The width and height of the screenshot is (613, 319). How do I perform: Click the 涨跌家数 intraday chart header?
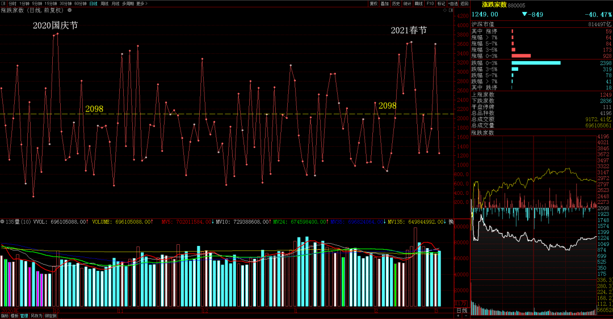click(483, 133)
